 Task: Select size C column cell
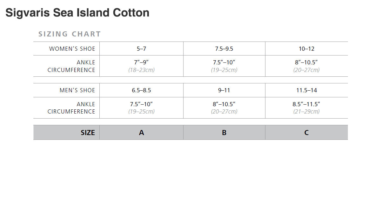coord(306,133)
